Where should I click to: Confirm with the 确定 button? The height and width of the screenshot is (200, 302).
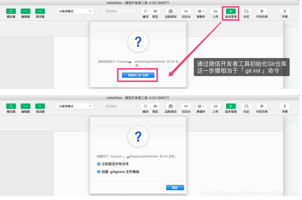pos(175,187)
